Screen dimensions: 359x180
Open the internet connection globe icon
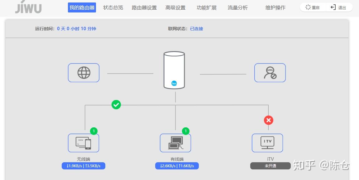pos(83,73)
